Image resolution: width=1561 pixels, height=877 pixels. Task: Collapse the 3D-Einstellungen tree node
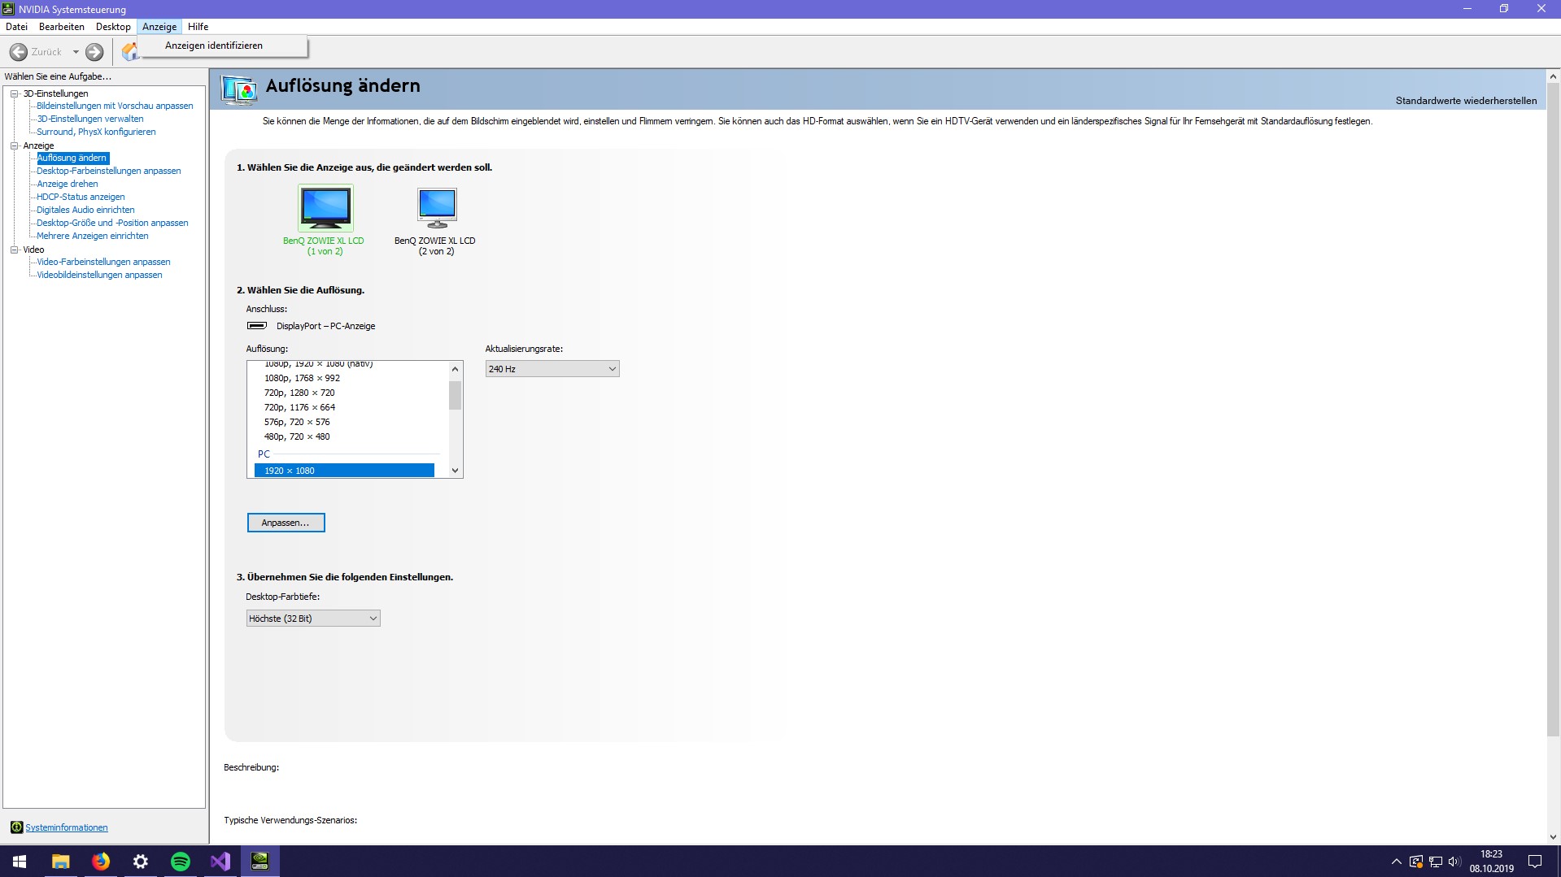click(14, 93)
